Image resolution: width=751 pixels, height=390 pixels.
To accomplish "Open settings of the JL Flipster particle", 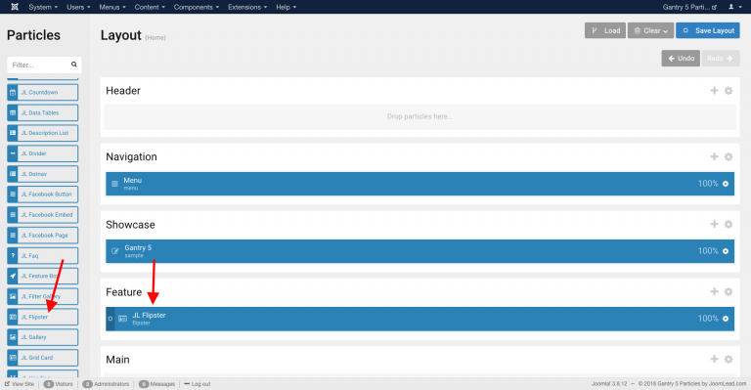I will (726, 319).
